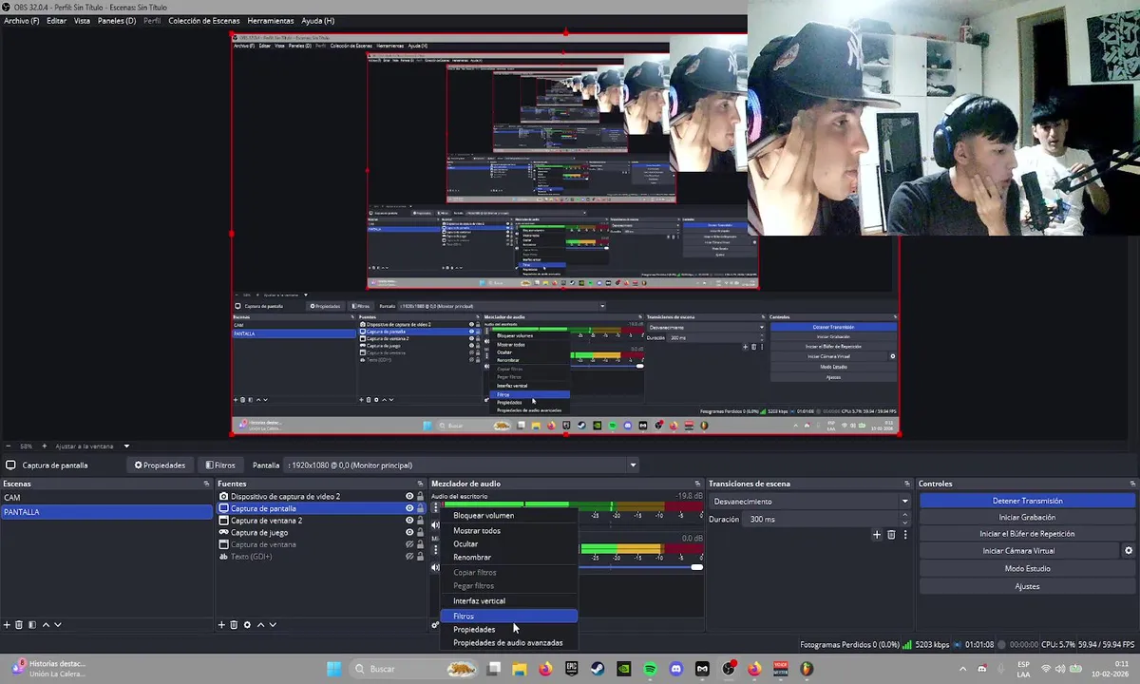
Task: Decrease the Duración value with down arrow
Action: tap(905, 522)
